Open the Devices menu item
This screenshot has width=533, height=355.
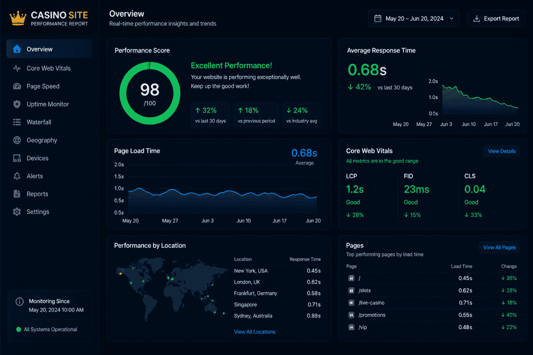49,158
